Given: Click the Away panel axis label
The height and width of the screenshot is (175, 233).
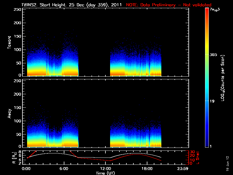Looking at the screenshot, I should pos(9,113).
